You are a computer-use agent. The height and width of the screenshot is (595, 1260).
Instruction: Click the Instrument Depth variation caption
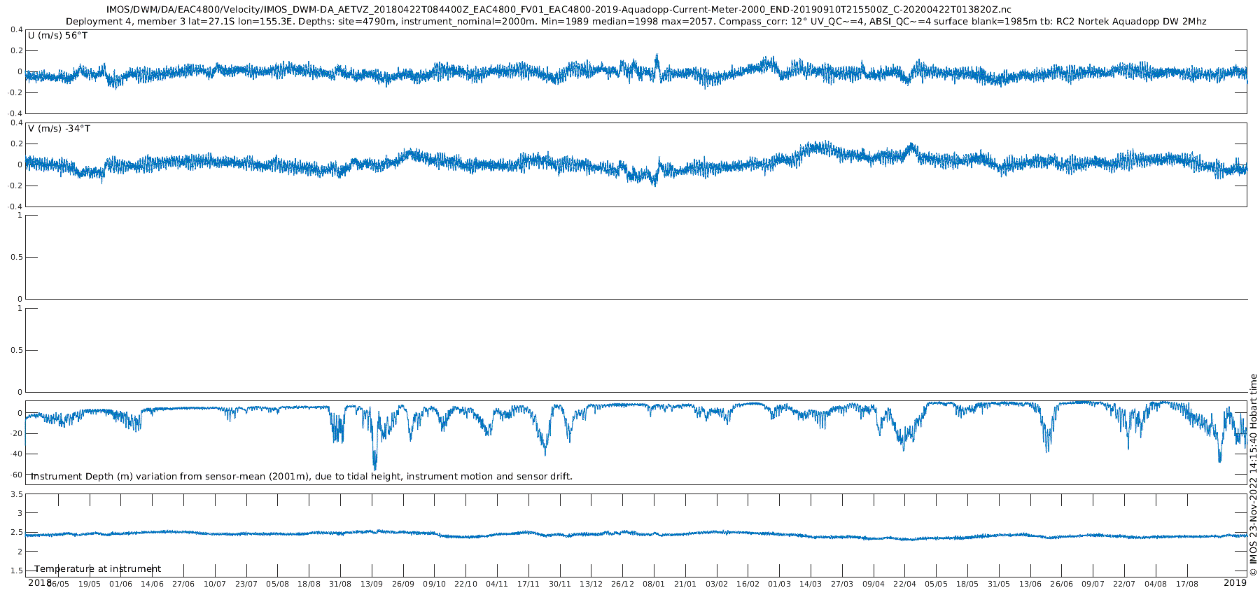coord(301,477)
